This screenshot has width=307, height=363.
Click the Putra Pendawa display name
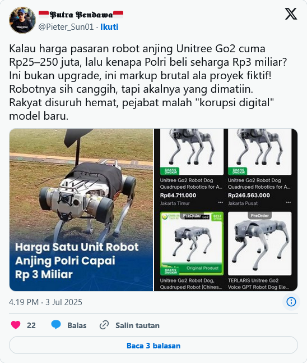[x=81, y=15]
